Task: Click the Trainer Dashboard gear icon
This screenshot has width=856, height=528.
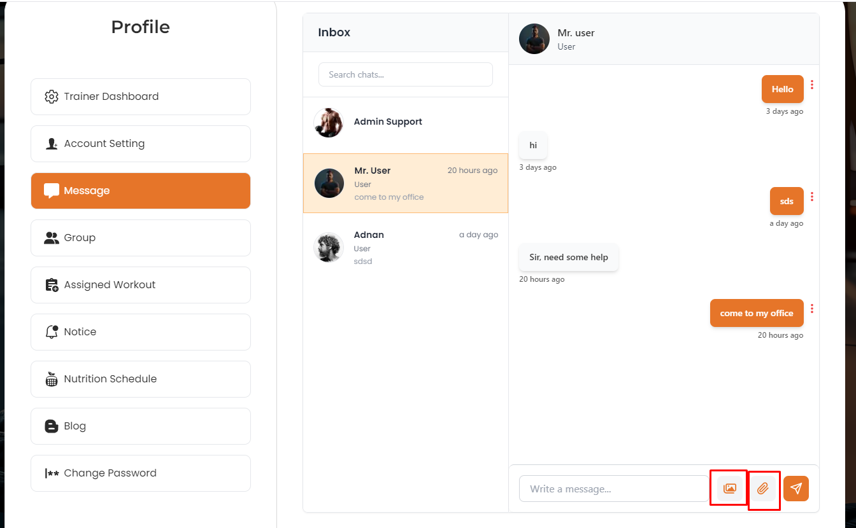Action: pos(52,97)
